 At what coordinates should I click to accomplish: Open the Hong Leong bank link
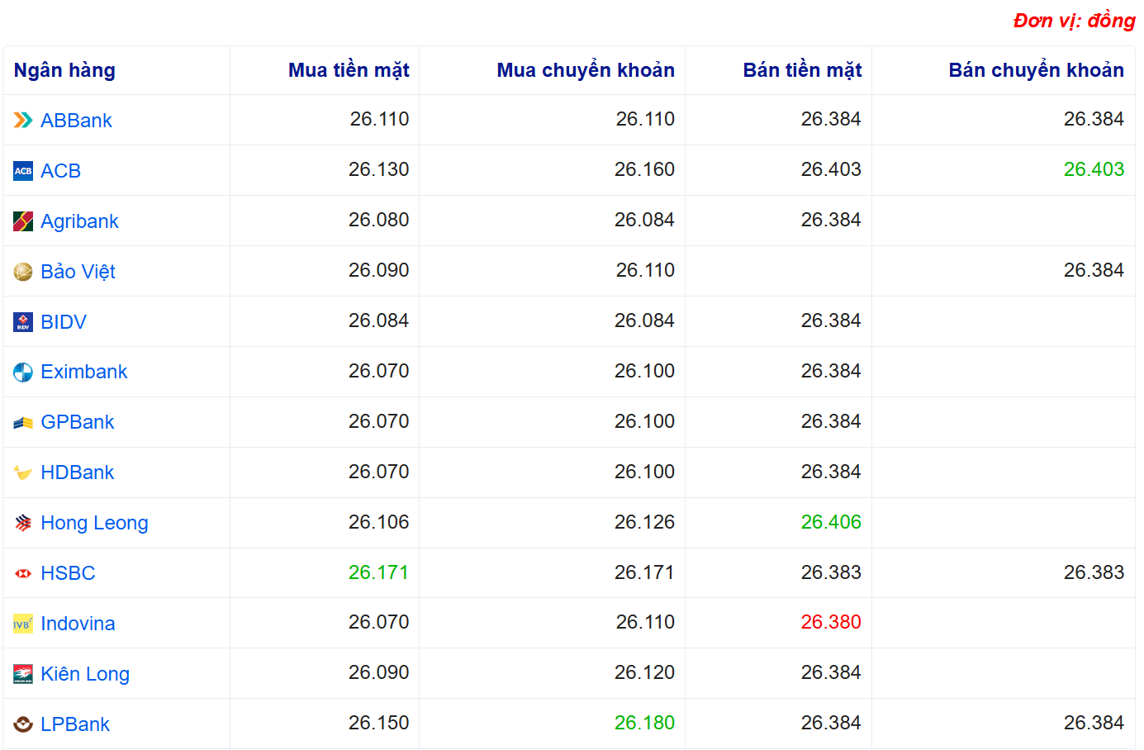(94, 523)
